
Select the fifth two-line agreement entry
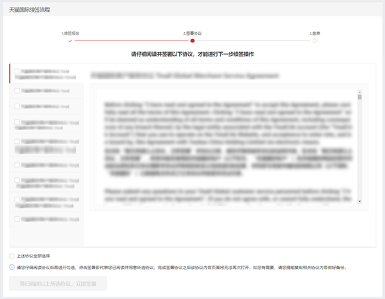click(47, 146)
